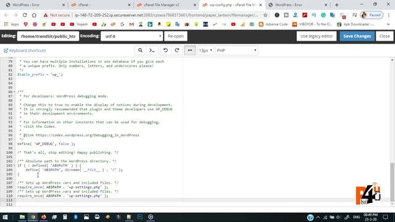Open the utf-8 encoding dropdown
The width and height of the screenshot is (395, 222).
(x=131, y=36)
